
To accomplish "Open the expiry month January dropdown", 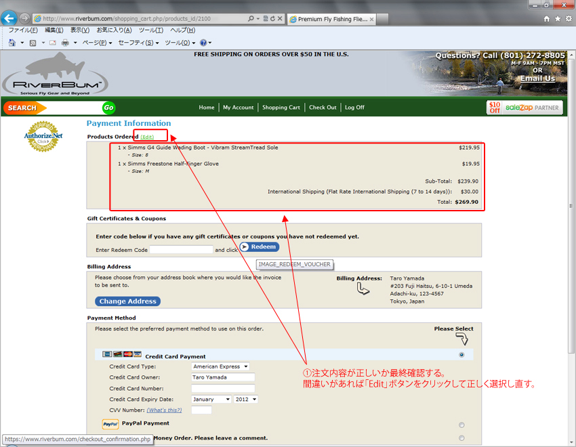I will coord(211,400).
